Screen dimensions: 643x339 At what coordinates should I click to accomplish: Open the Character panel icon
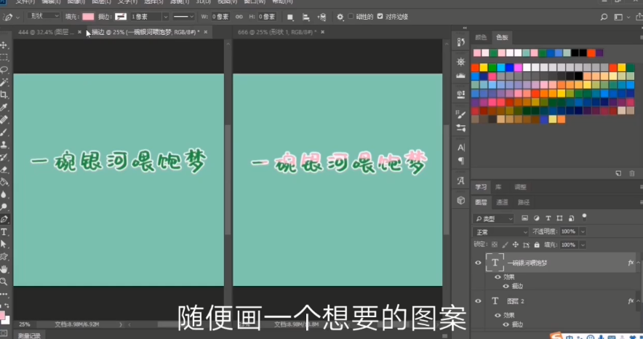[461, 148]
